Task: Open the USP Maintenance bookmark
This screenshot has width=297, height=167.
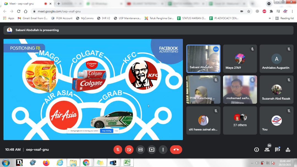Action: (128, 18)
